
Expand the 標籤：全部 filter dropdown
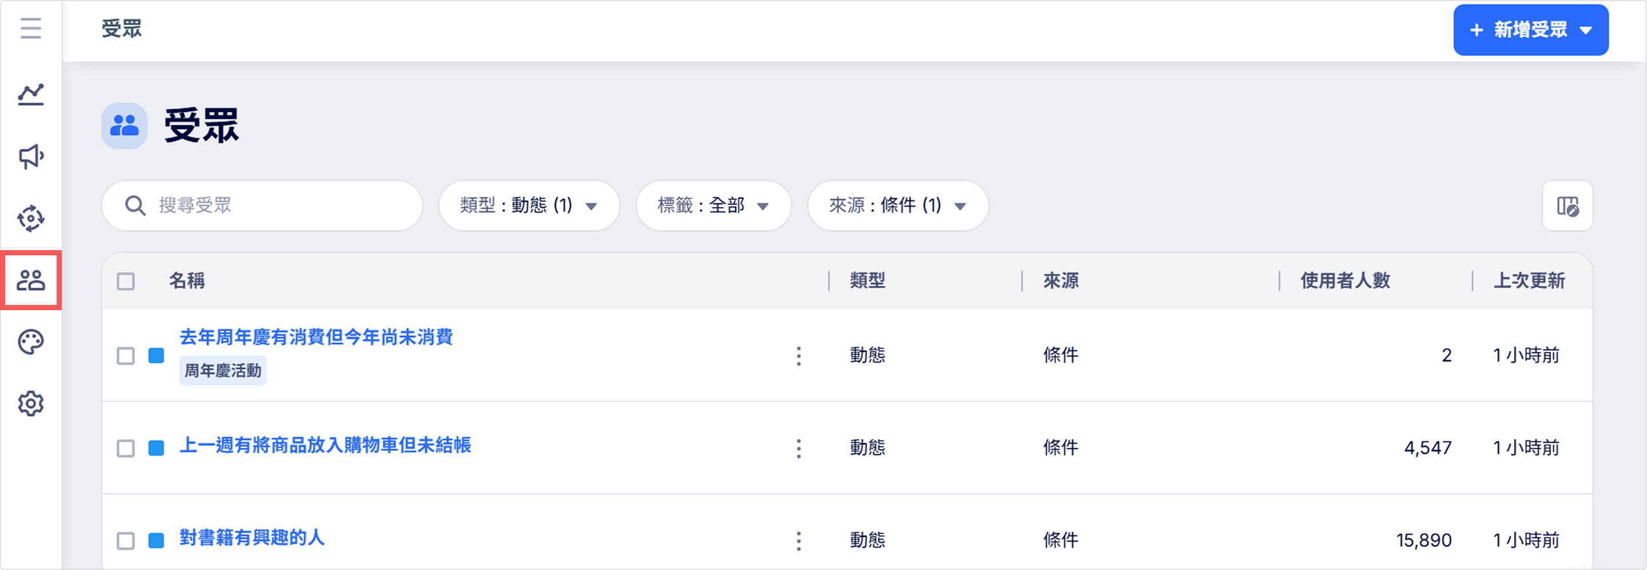[x=713, y=206]
